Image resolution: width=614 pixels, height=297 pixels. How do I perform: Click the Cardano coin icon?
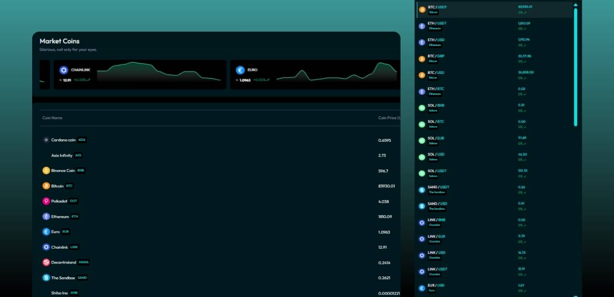[x=46, y=140]
